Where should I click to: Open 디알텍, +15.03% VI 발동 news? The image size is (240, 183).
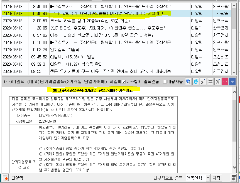(x=117, y=57)
